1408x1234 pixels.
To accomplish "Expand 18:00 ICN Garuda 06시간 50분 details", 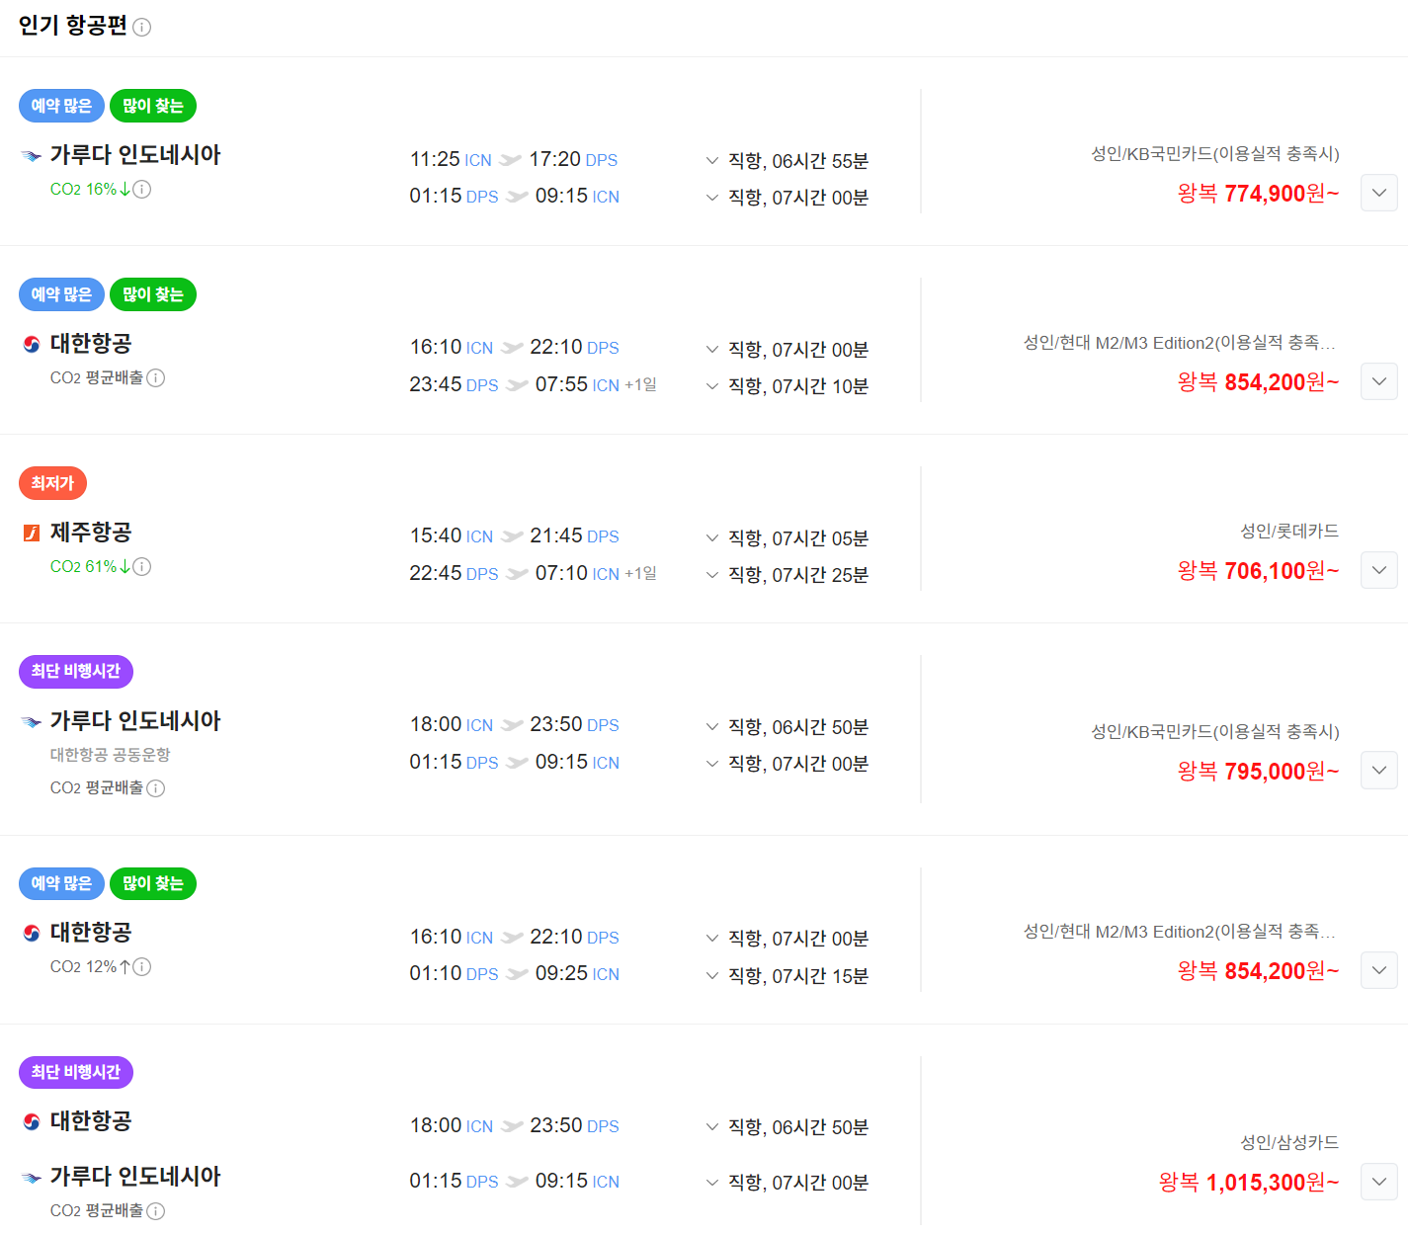I will (x=711, y=727).
